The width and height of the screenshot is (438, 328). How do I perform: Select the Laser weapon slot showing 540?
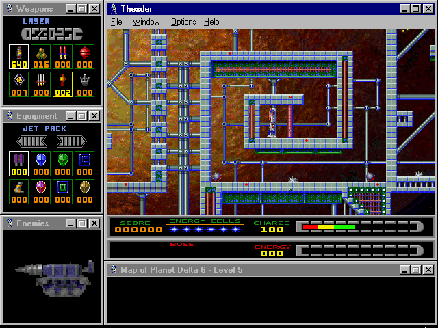[18, 56]
